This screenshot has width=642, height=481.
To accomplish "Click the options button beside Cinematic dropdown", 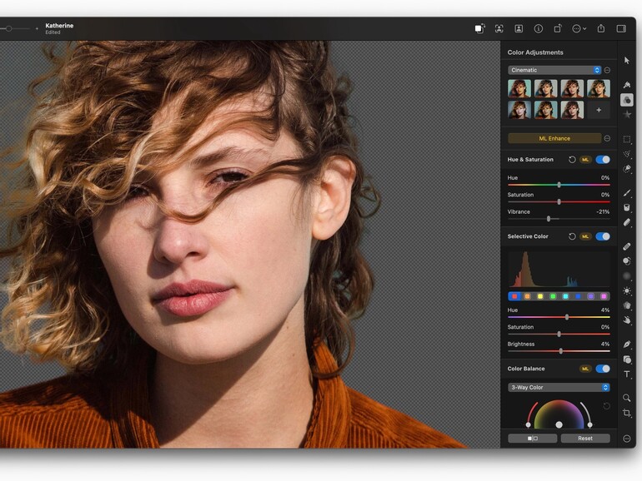I will [607, 70].
